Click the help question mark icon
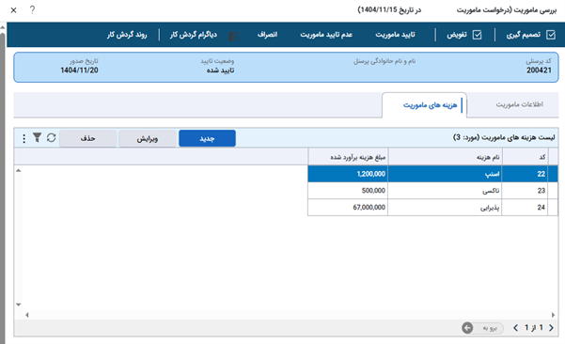Image resolution: width=565 pixels, height=344 pixels. click(x=32, y=10)
